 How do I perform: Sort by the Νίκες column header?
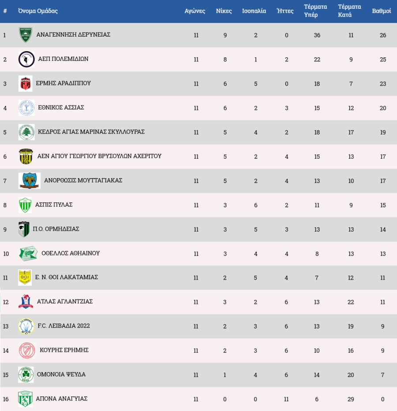pos(224,11)
